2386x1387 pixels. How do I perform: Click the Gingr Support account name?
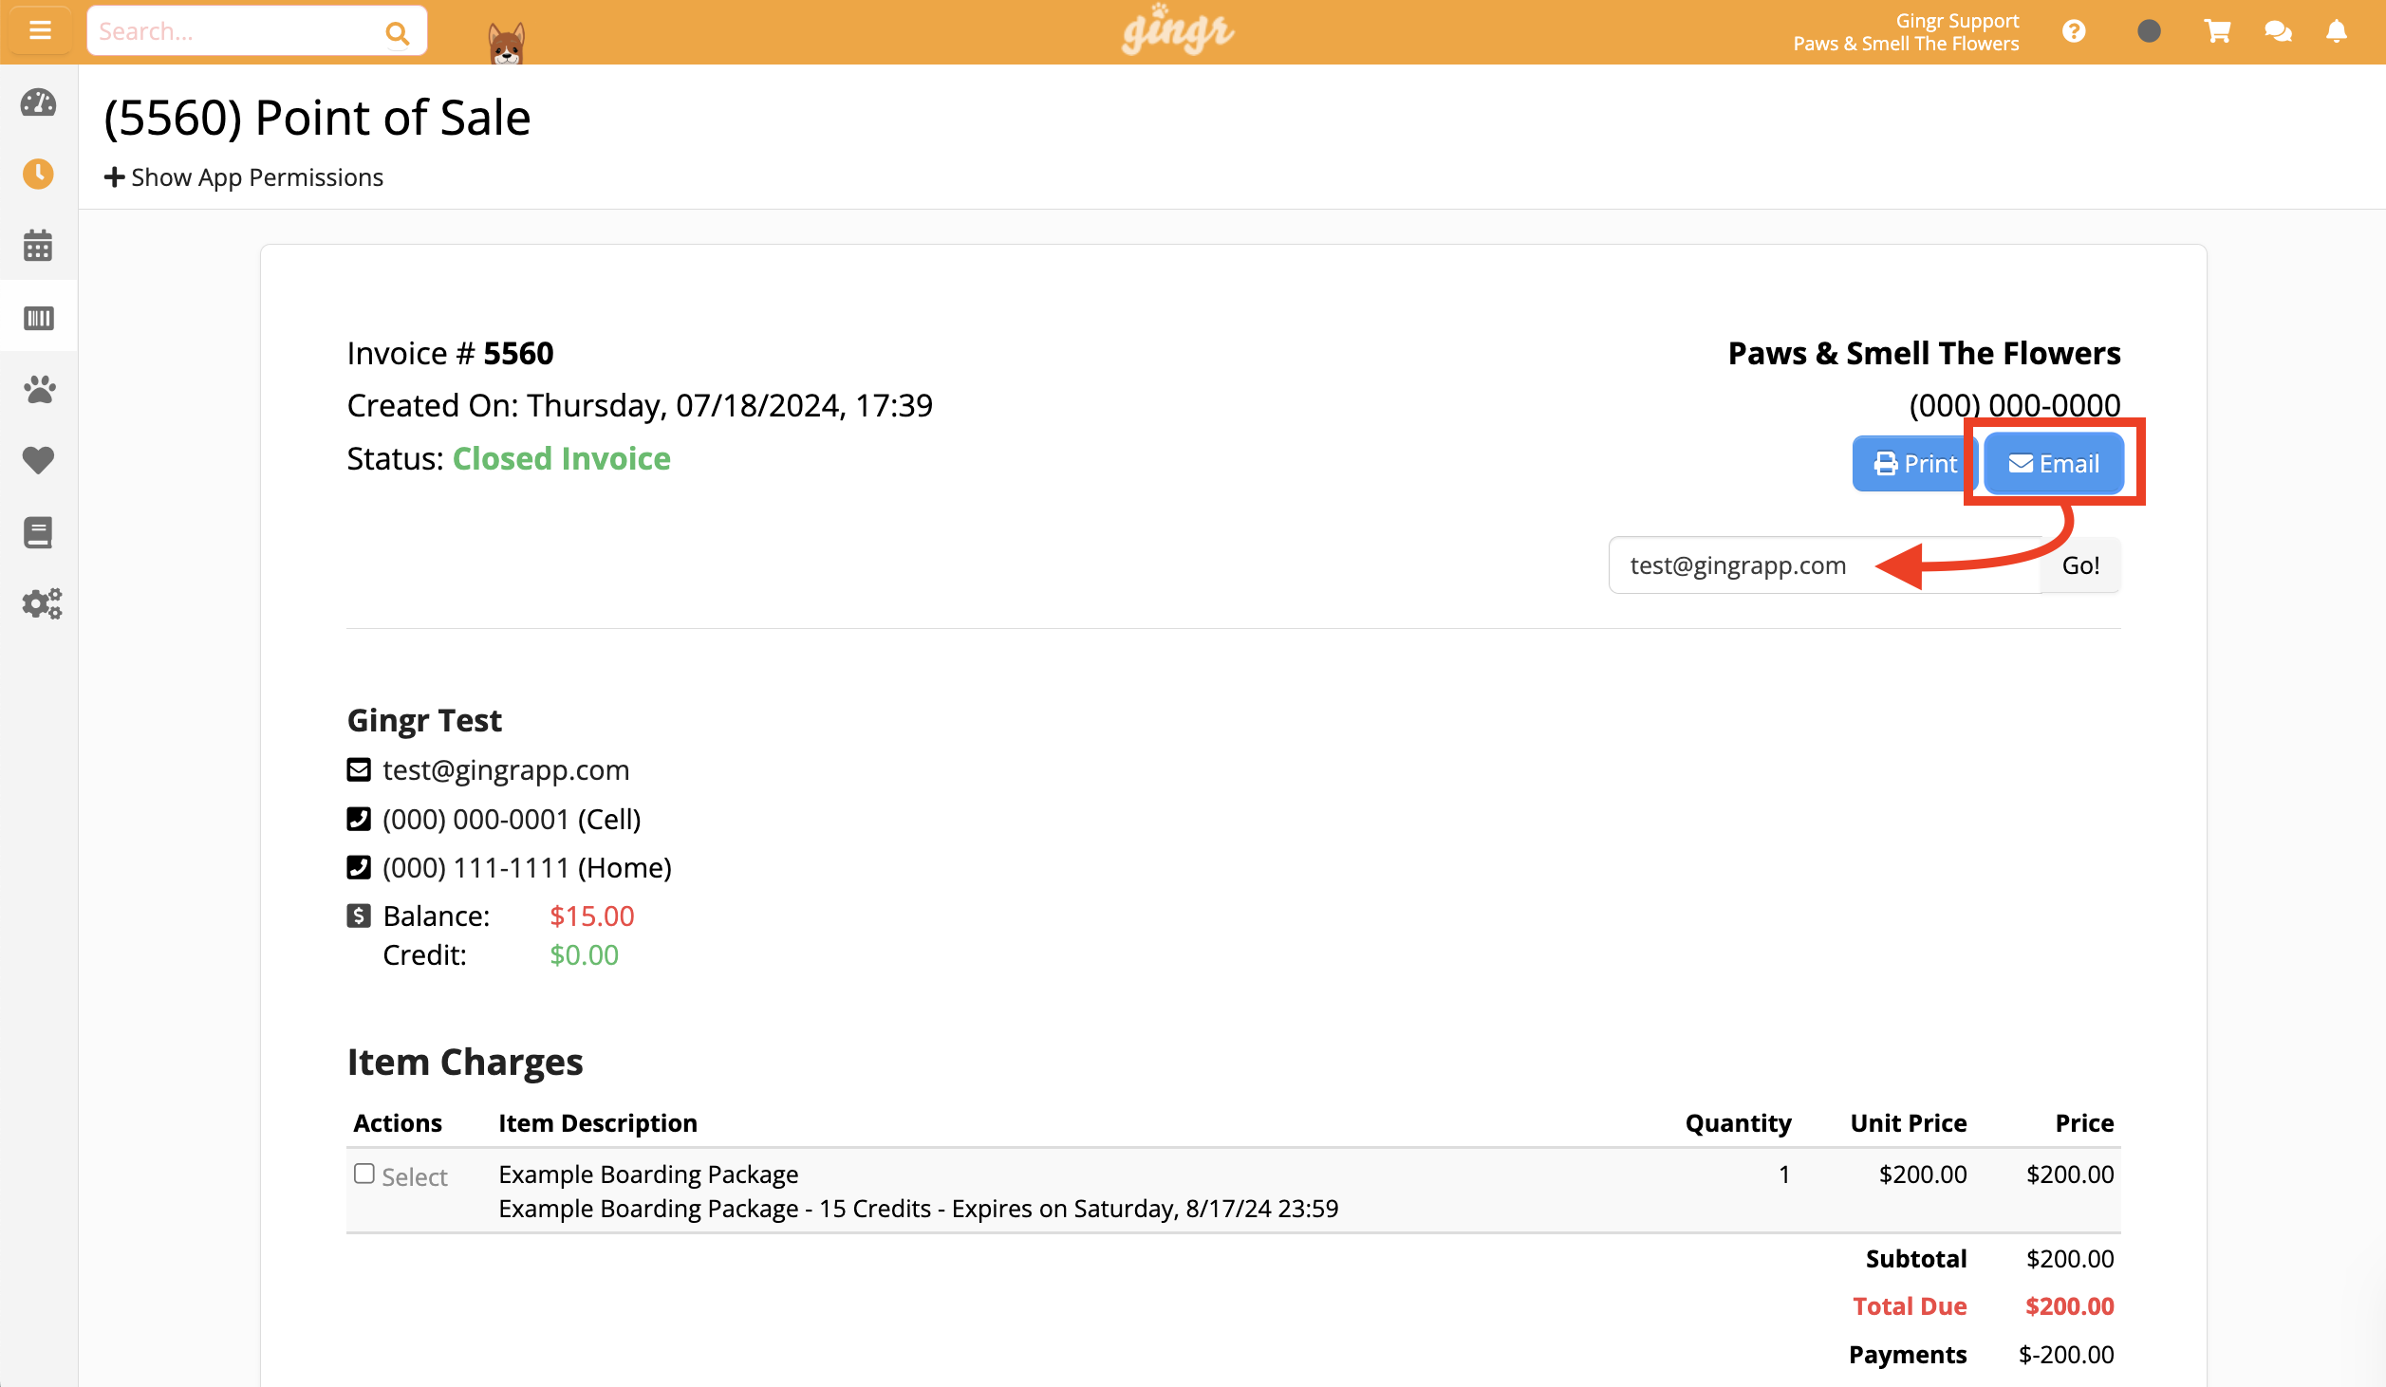click(1957, 21)
